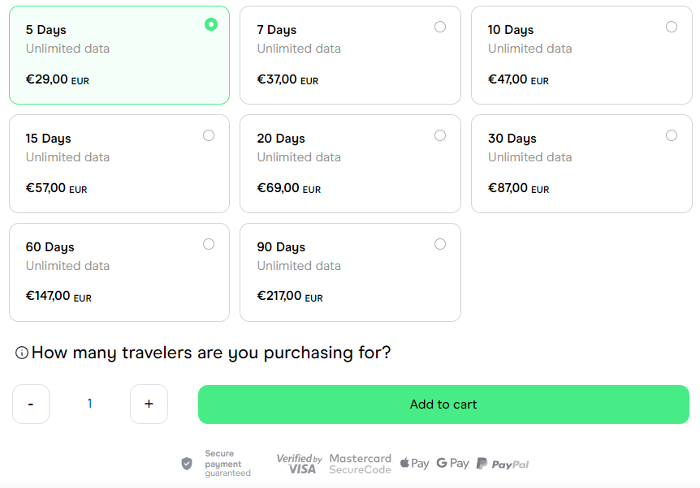The height and width of the screenshot is (488, 700).
Task: Click the Apple Pay icon
Action: coord(414,464)
